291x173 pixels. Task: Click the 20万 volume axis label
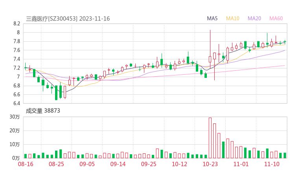(x=15, y=131)
